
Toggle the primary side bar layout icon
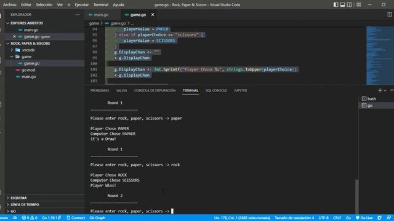pos(336,5)
